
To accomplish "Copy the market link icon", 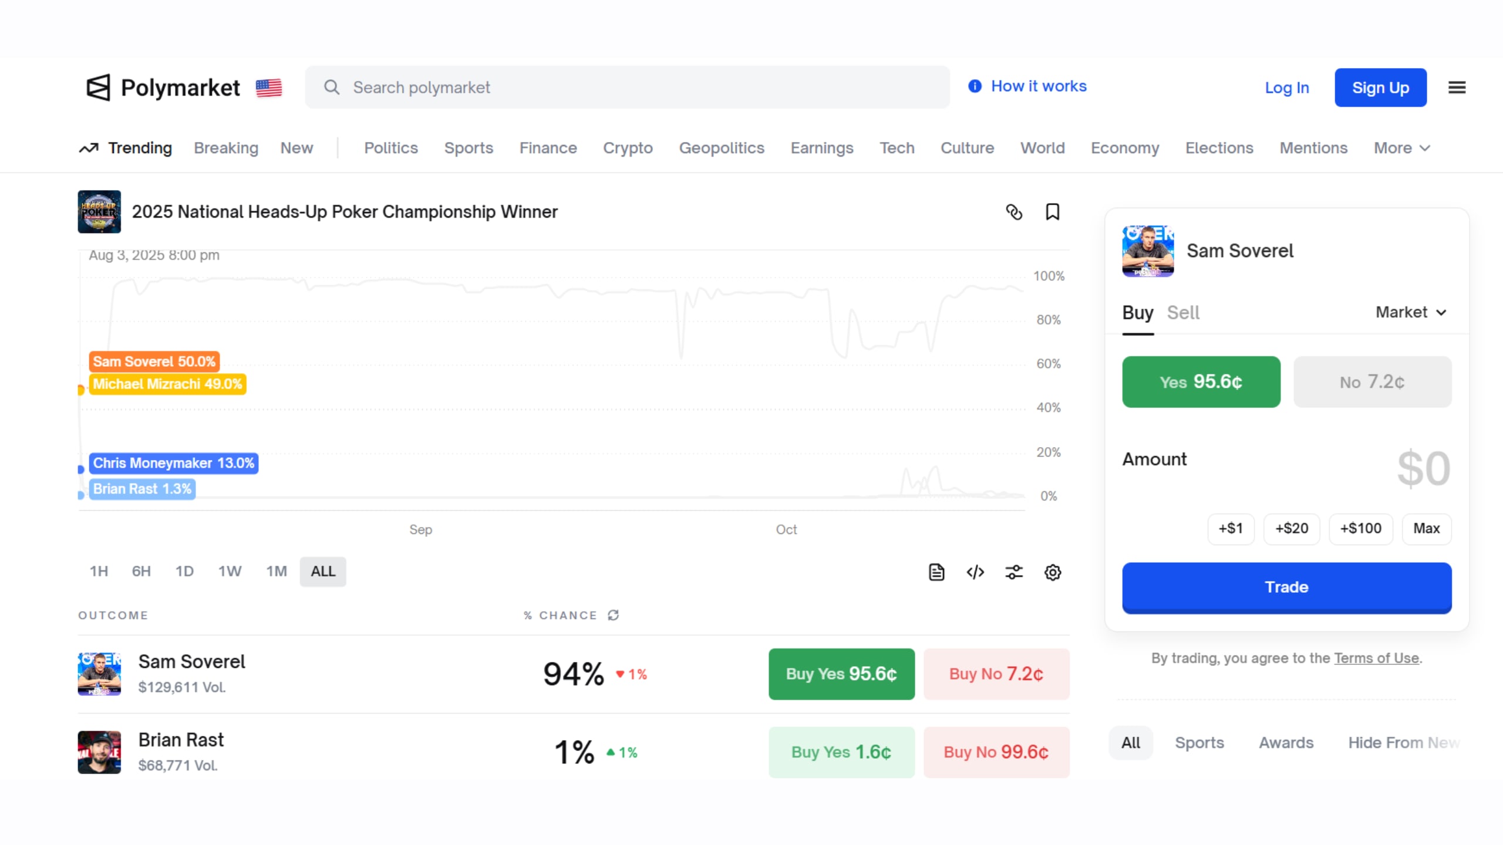I will click(x=1014, y=212).
